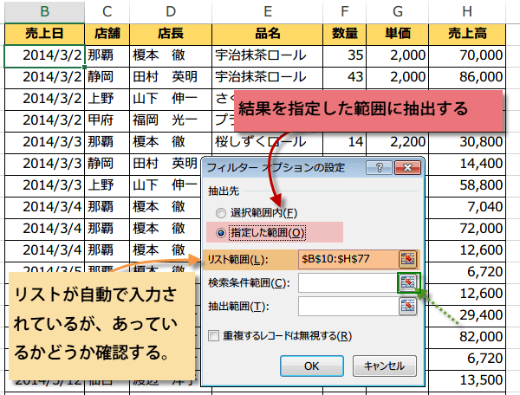The width and height of the screenshot is (520, 395).
Task: Close the フィルター オプションの設定 dialog
Action: 407,168
